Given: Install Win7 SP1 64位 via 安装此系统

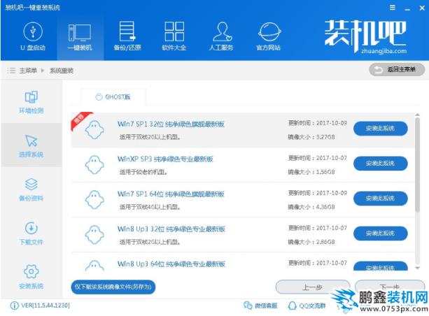Looking at the screenshot, I should coord(380,199).
